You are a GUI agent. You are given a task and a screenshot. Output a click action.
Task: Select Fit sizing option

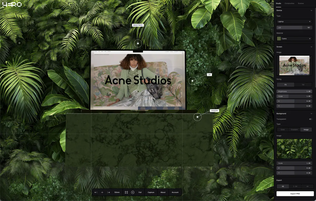click(285, 85)
